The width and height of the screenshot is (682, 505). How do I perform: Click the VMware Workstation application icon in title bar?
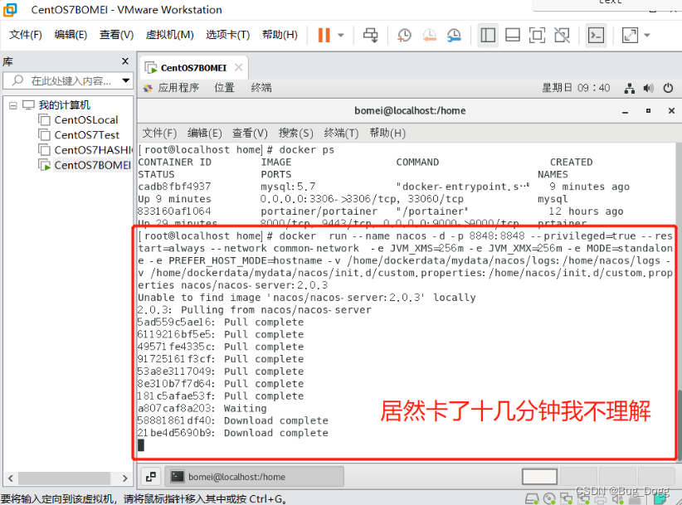(10, 10)
